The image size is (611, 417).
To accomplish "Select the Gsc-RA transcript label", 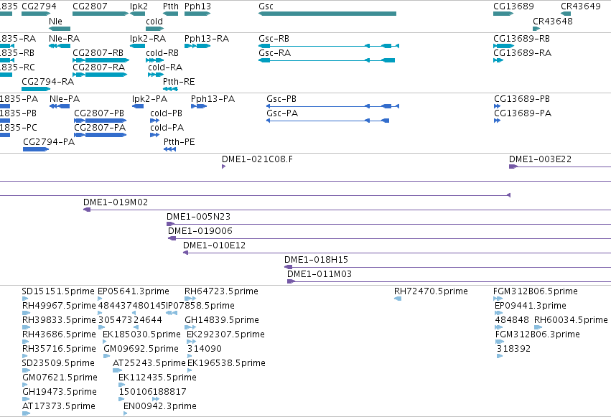I will (275, 53).
